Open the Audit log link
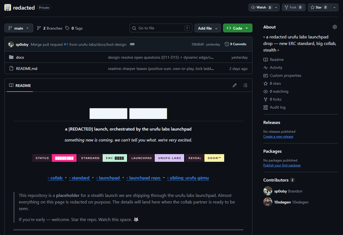Viewport: 343px width, 235px height. click(274, 107)
